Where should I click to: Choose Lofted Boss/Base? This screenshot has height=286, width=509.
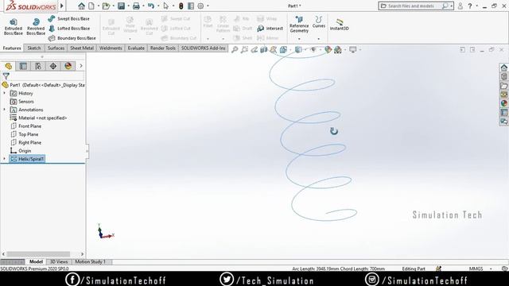69,29
